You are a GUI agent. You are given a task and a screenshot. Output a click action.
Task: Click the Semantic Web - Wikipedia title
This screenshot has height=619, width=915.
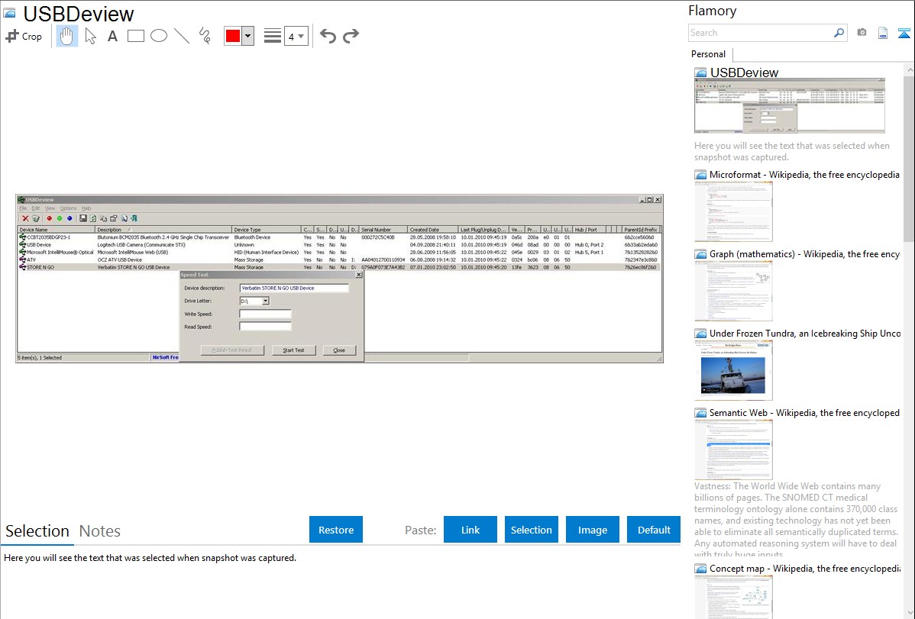pos(804,412)
